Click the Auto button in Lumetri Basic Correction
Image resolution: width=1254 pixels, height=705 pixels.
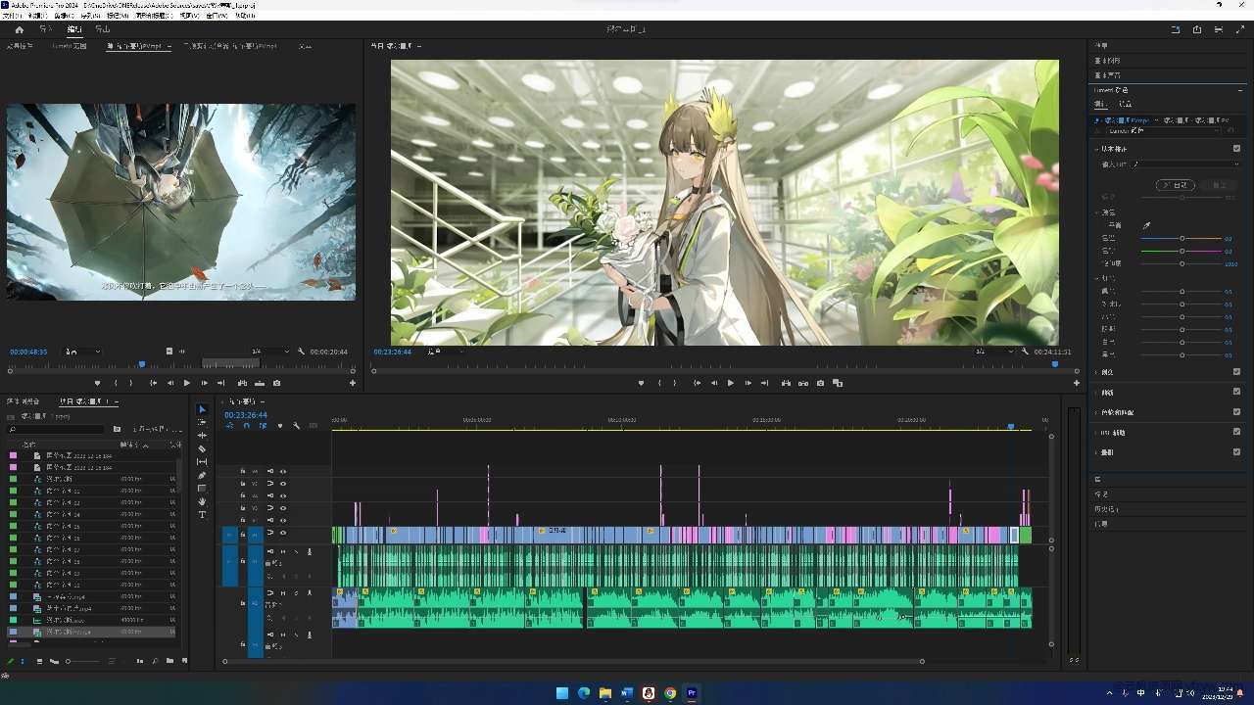1175,185
